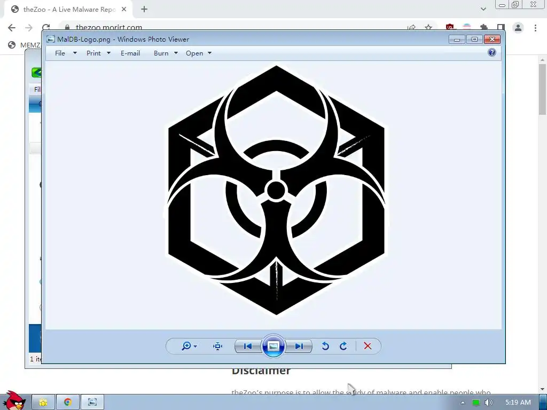
Task: Open the Chrome extensions puzzle icon
Action: 484,27
